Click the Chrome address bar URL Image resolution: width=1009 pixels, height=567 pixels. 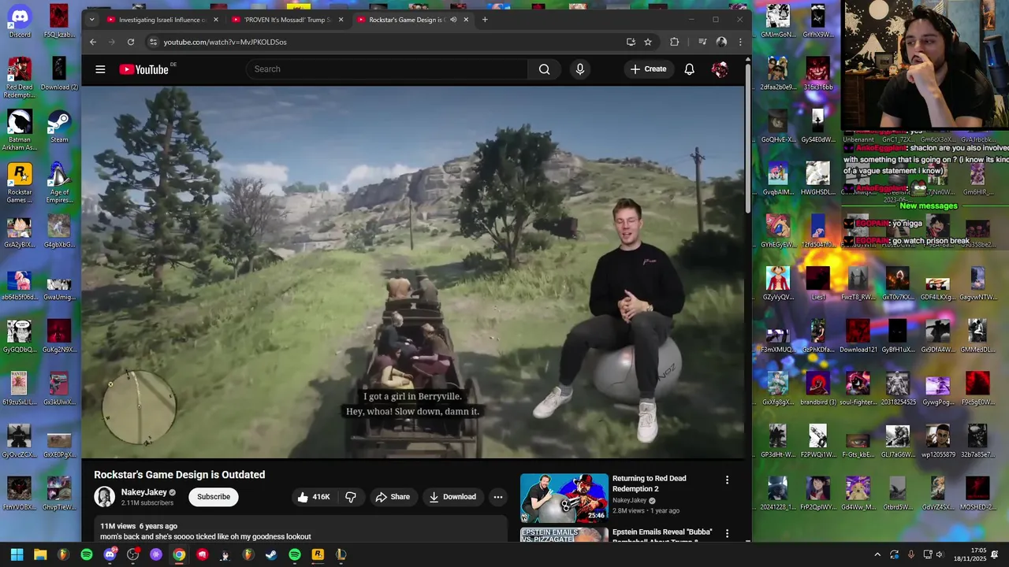coord(225,42)
